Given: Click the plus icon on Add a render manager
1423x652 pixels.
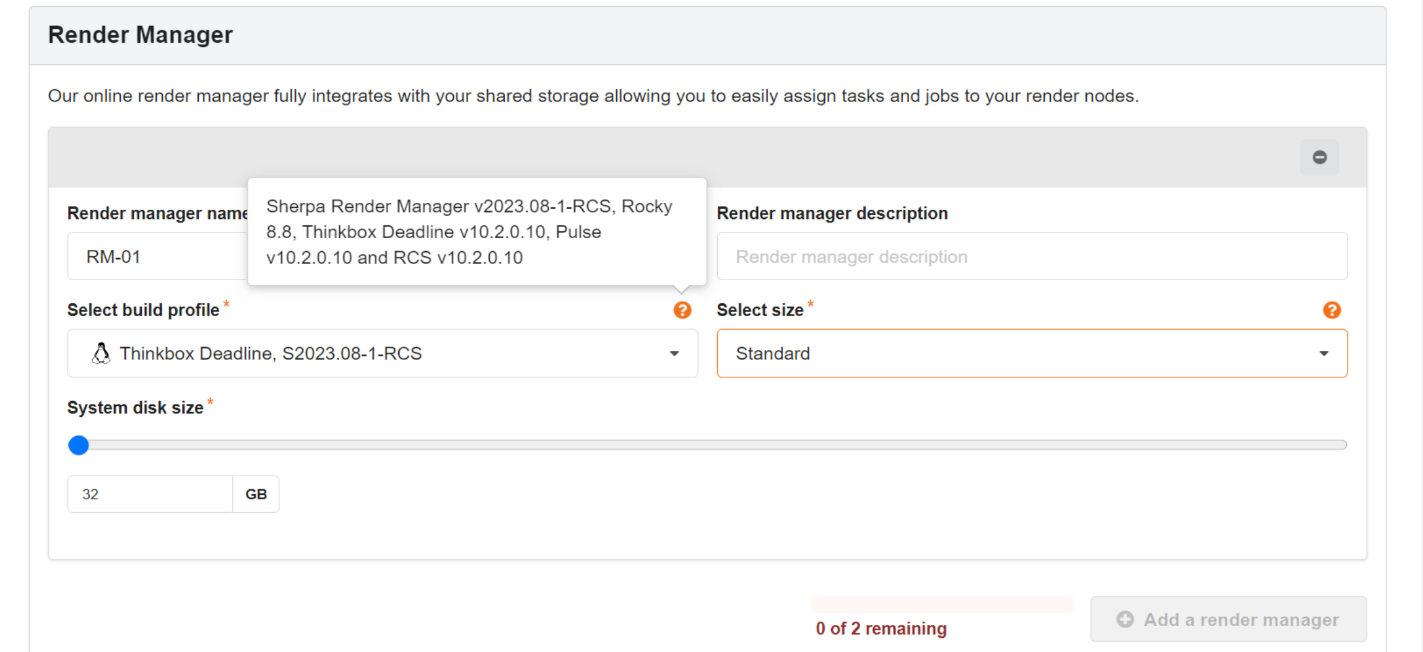Looking at the screenshot, I should tap(1125, 619).
